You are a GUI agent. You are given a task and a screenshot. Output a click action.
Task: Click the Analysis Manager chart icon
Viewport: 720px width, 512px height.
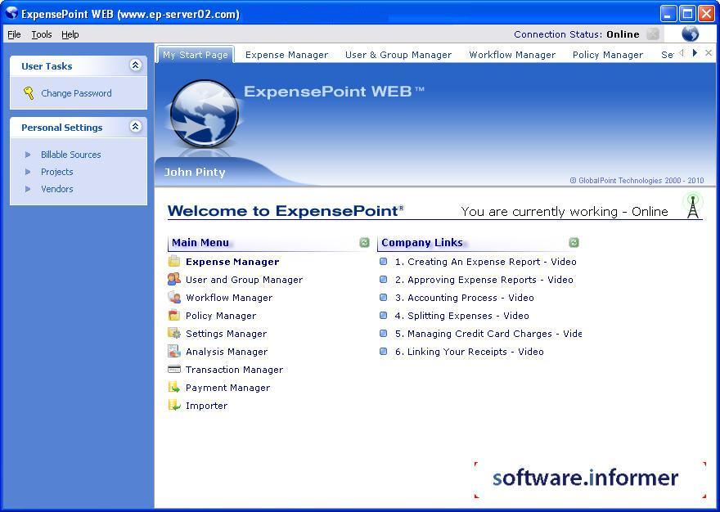click(174, 351)
